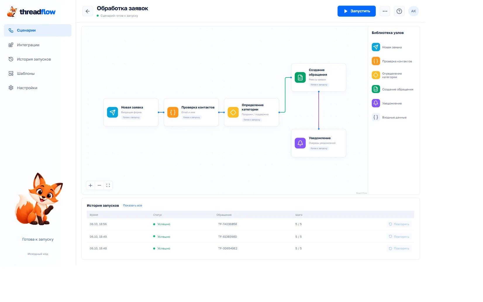Click the Библиотека узлов panel title
483x302 pixels.
pyautogui.click(x=388, y=33)
